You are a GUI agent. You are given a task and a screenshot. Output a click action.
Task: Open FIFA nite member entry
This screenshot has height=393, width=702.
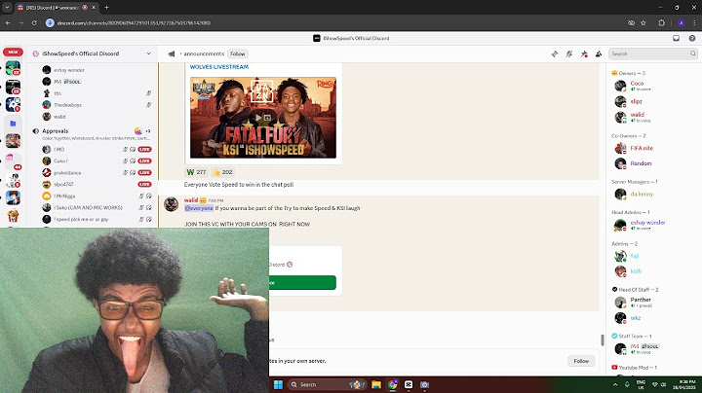tap(642, 148)
